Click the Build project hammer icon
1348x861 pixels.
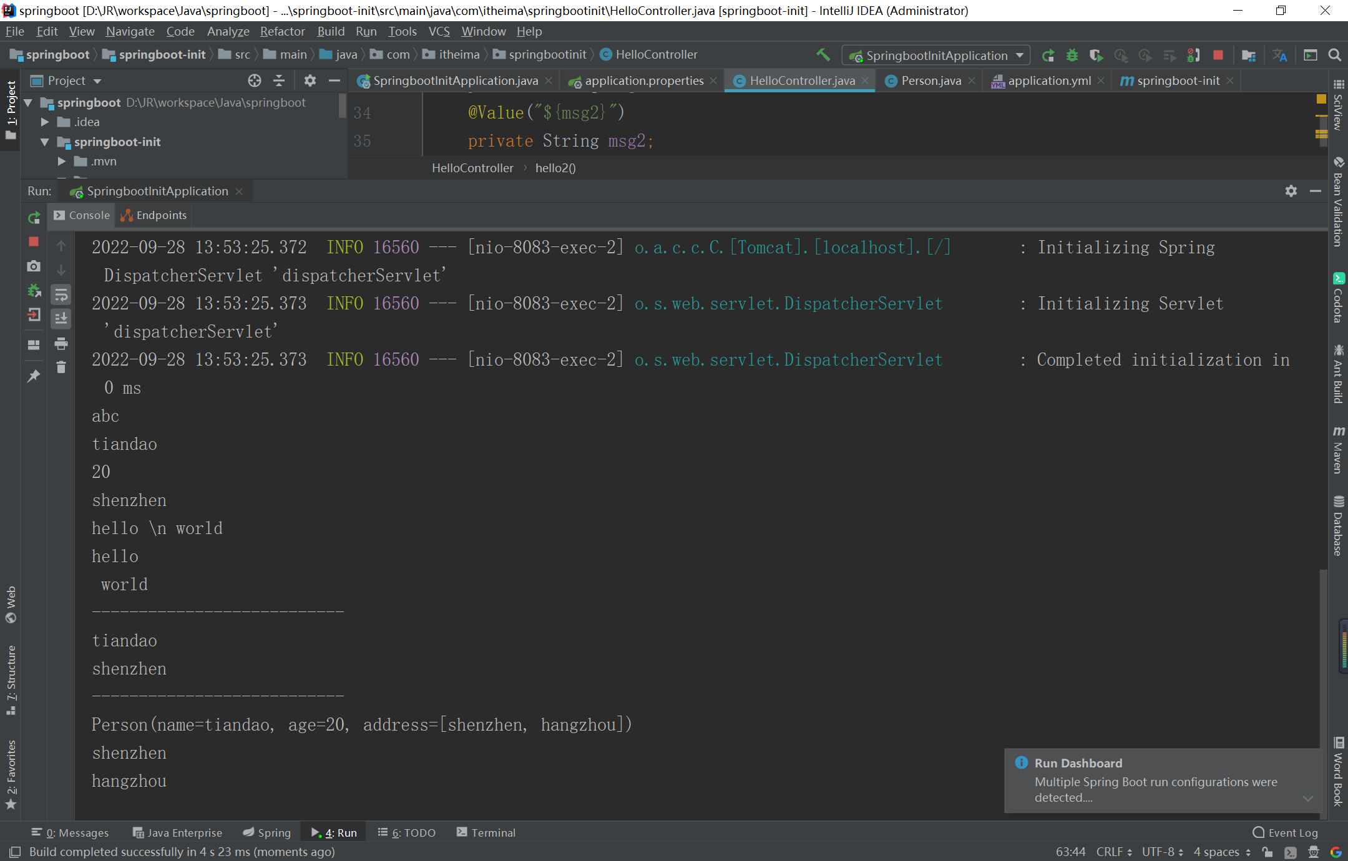pyautogui.click(x=823, y=55)
